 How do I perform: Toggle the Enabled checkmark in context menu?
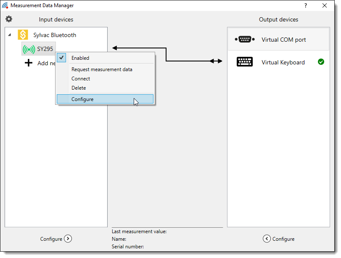click(x=62, y=58)
